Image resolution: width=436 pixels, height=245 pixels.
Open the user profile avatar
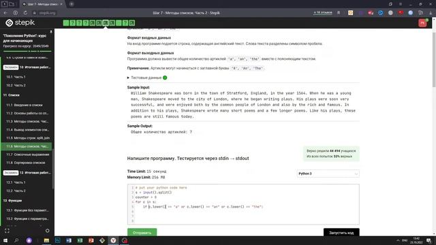pyautogui.click(x=422, y=22)
